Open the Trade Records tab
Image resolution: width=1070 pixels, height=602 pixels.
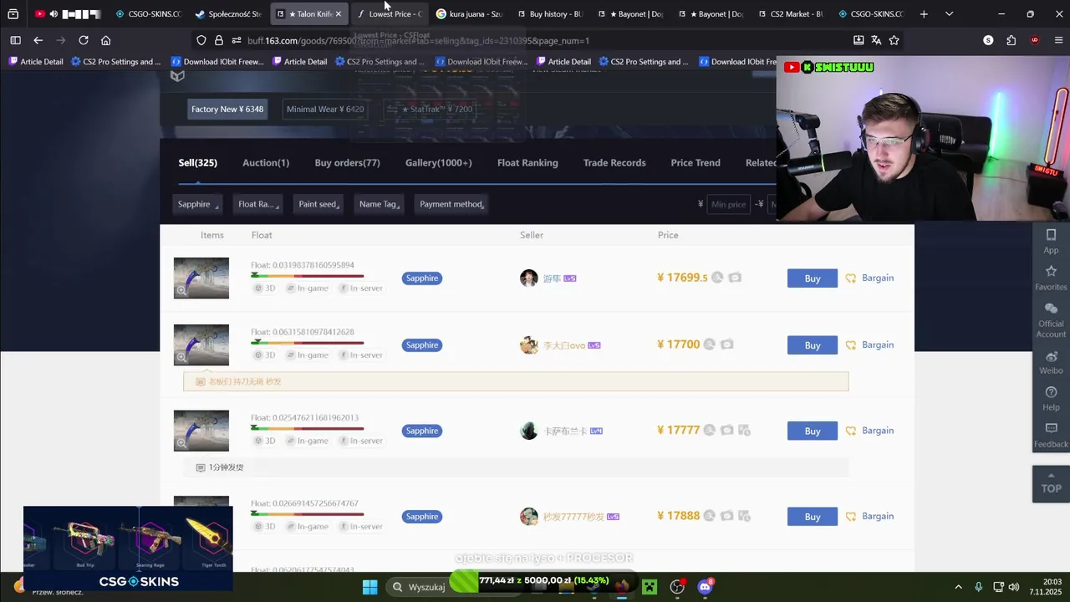(614, 163)
